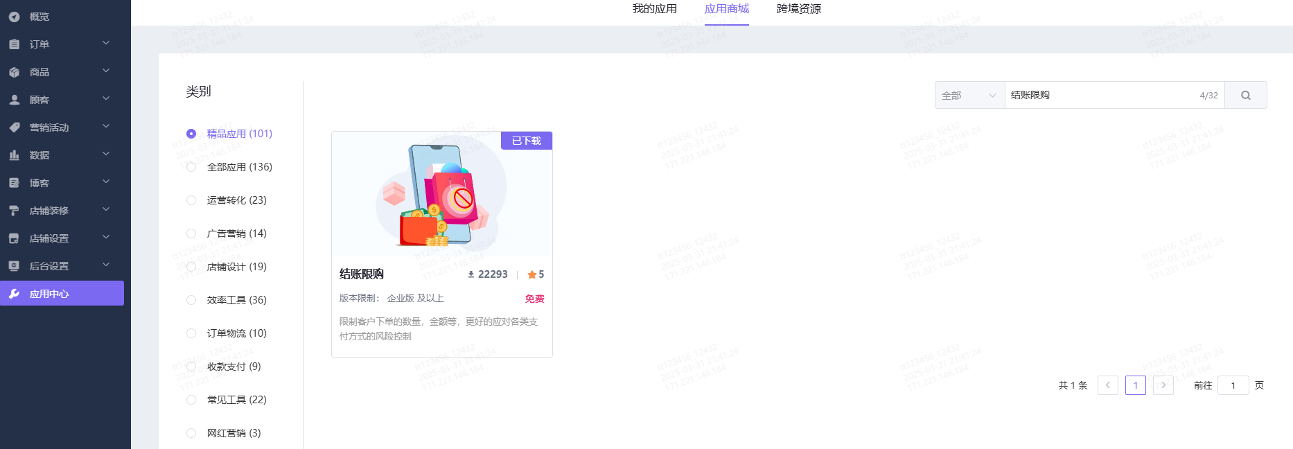The image size is (1293, 449).
Task: Select 效率工具 (36) category radio
Action: tap(191, 300)
